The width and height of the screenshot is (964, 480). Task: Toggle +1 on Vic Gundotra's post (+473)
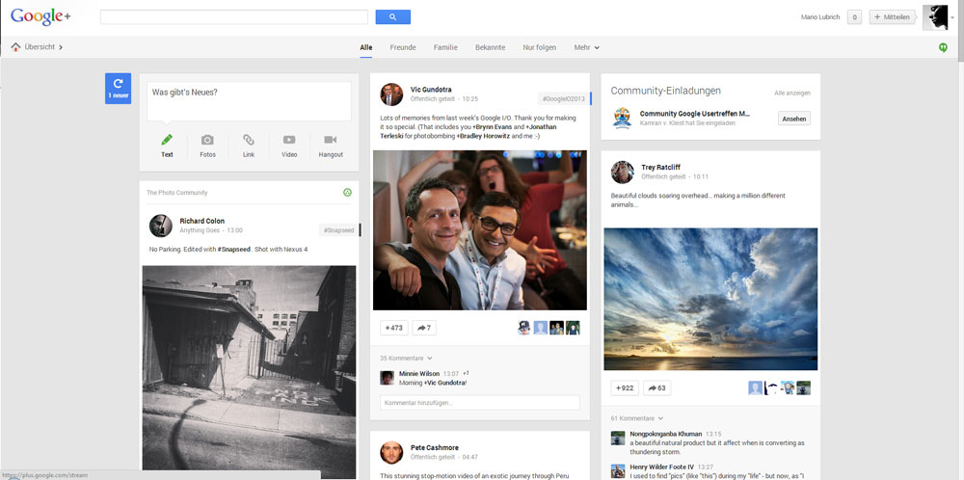(x=393, y=328)
